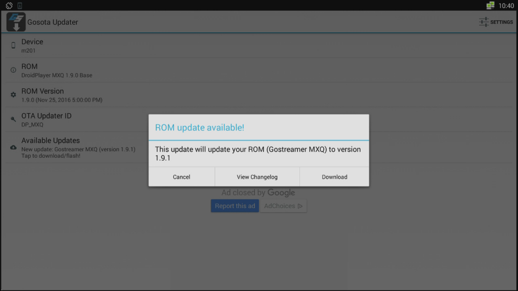Click the wrench icon beside OTA Updater ID
Image resolution: width=518 pixels, height=291 pixels.
point(13,119)
